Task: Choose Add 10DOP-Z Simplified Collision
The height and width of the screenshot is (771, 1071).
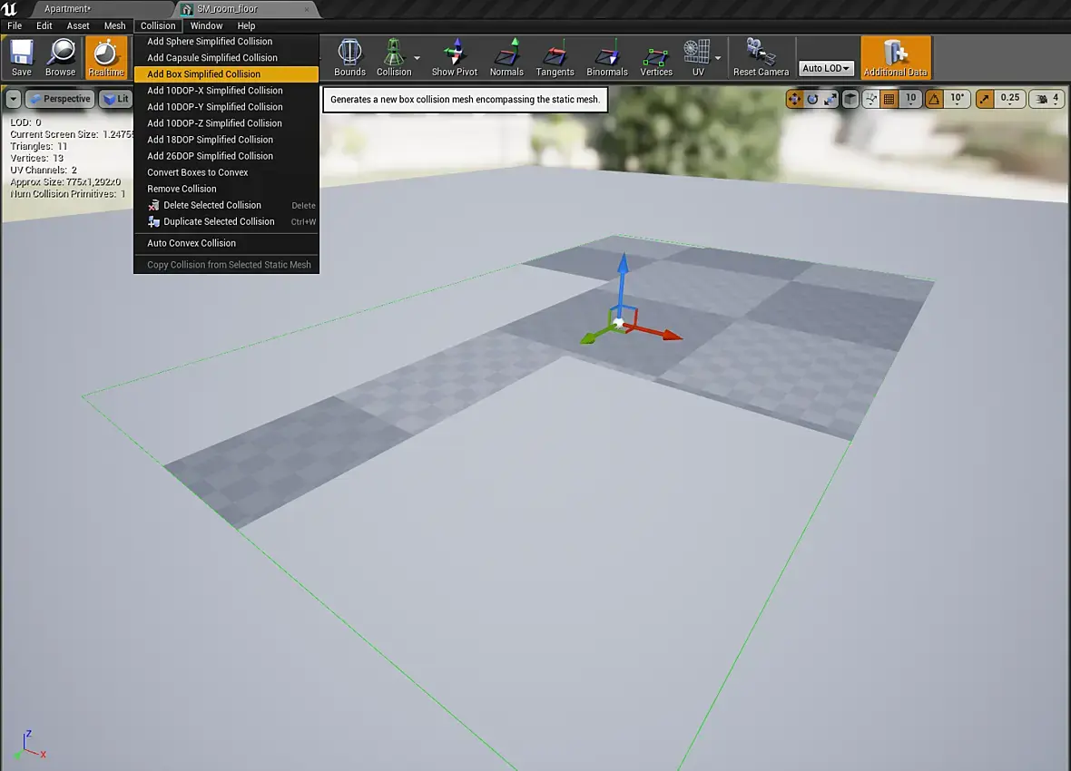Action: coord(226,123)
